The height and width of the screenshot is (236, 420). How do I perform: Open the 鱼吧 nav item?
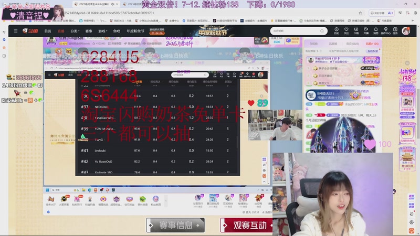tap(117, 31)
